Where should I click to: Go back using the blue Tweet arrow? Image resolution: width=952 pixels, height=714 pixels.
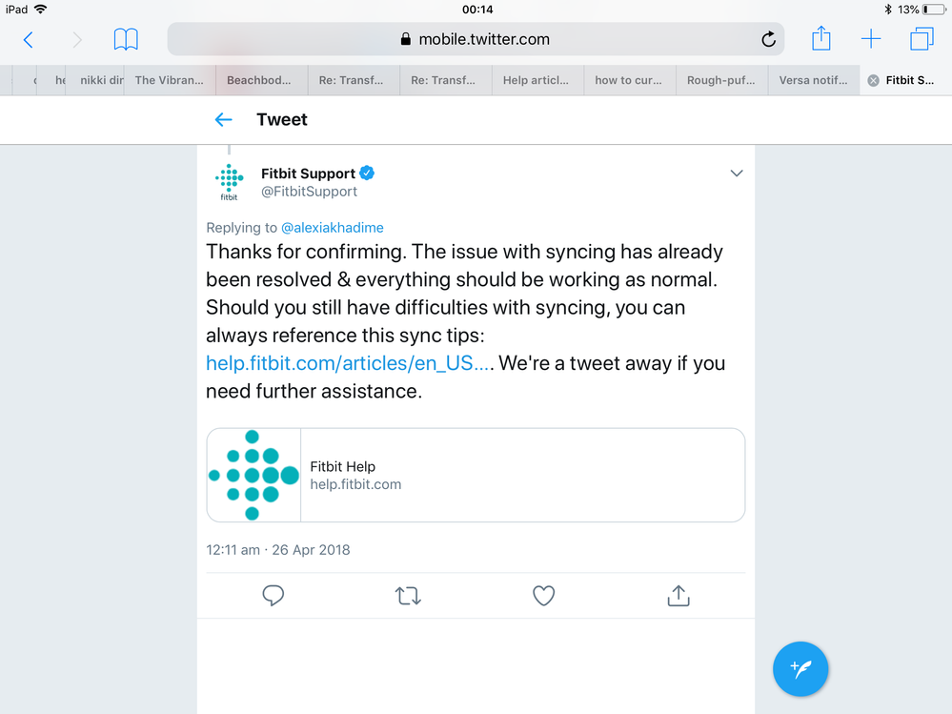click(x=224, y=119)
